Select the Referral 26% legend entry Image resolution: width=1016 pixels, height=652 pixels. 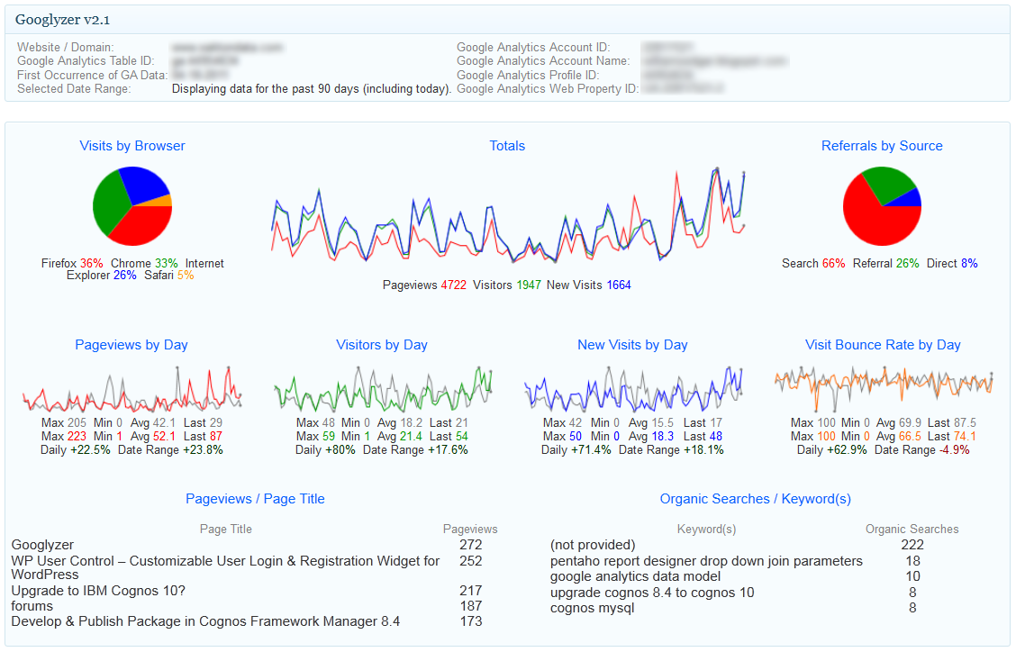(x=885, y=263)
